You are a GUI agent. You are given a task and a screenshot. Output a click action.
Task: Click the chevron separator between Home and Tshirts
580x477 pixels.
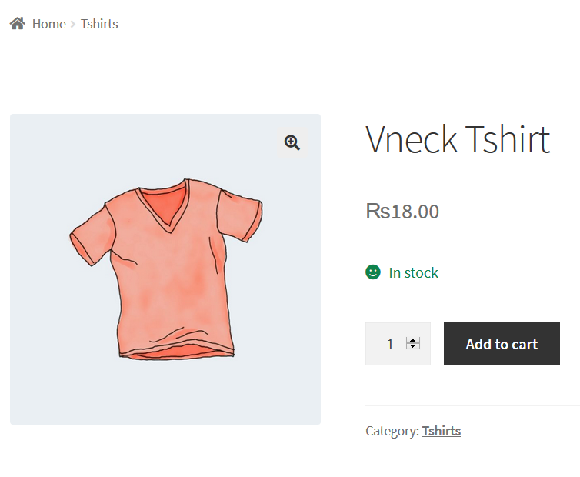(73, 25)
